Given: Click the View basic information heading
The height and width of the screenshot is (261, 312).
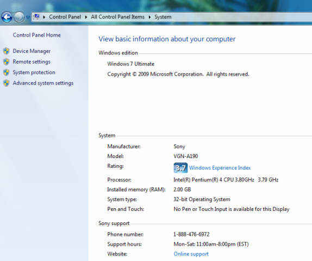Looking at the screenshot, I should pos(167,39).
